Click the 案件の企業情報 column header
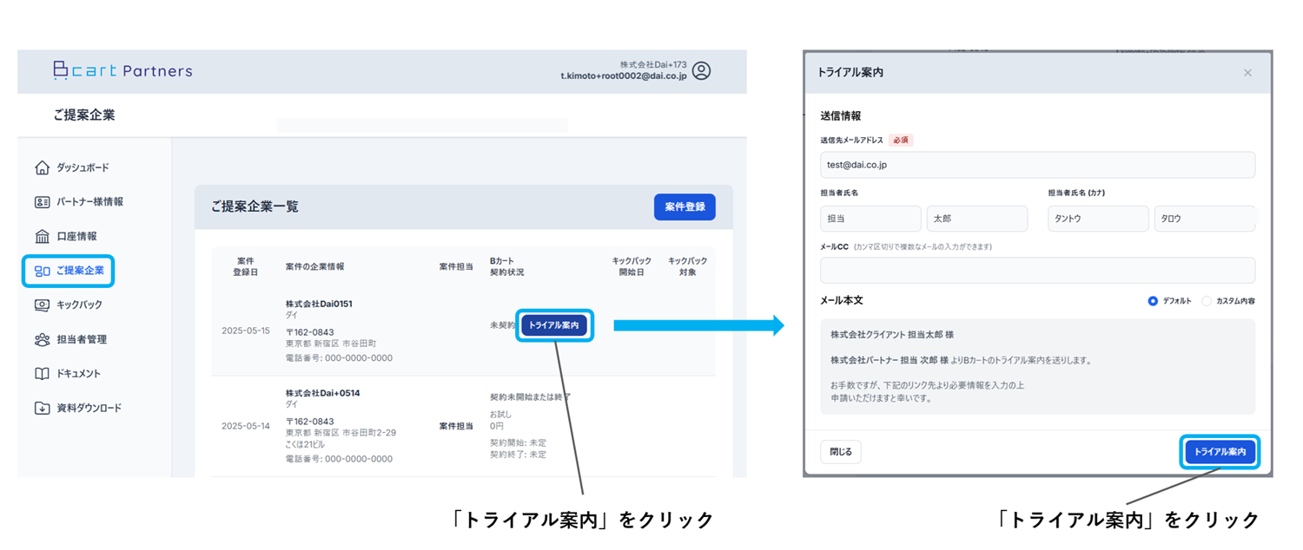1303x550 pixels. click(x=314, y=266)
